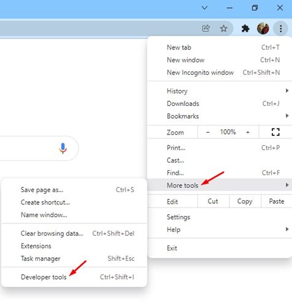
Task: Choose Clear browsing data option
Action: [x=74, y=233]
